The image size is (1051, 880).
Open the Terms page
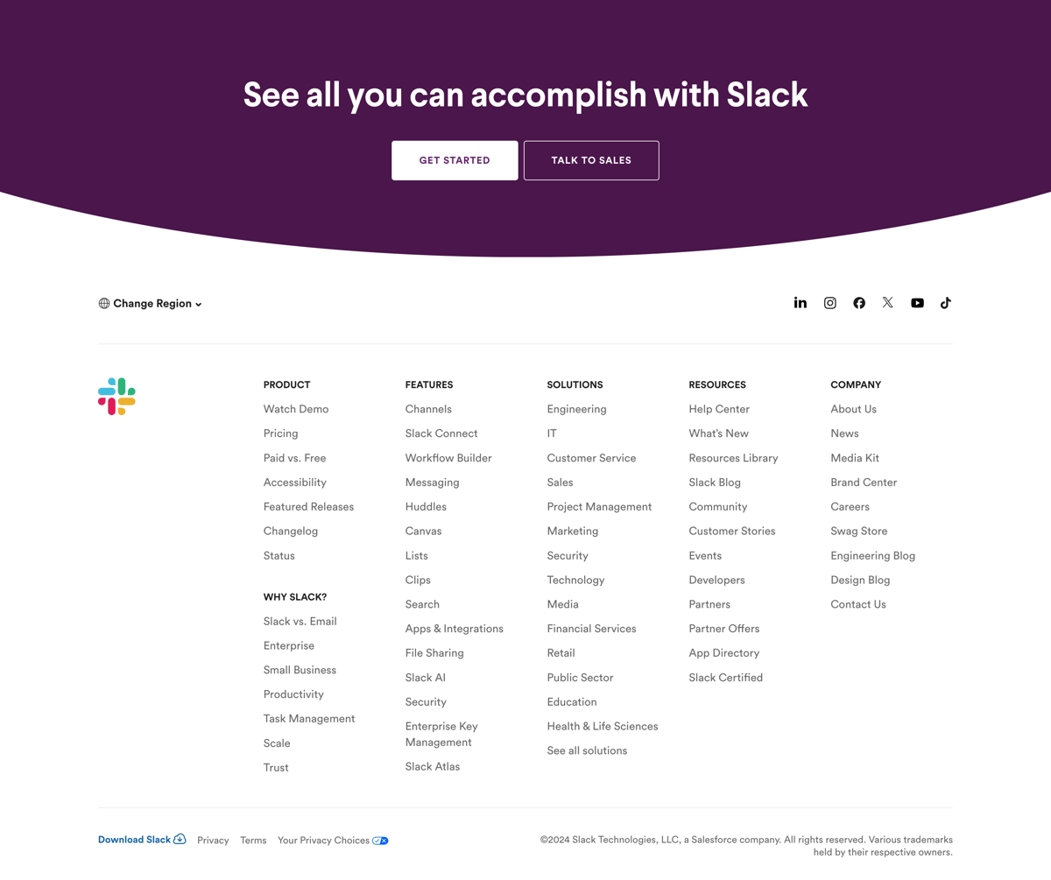(252, 840)
